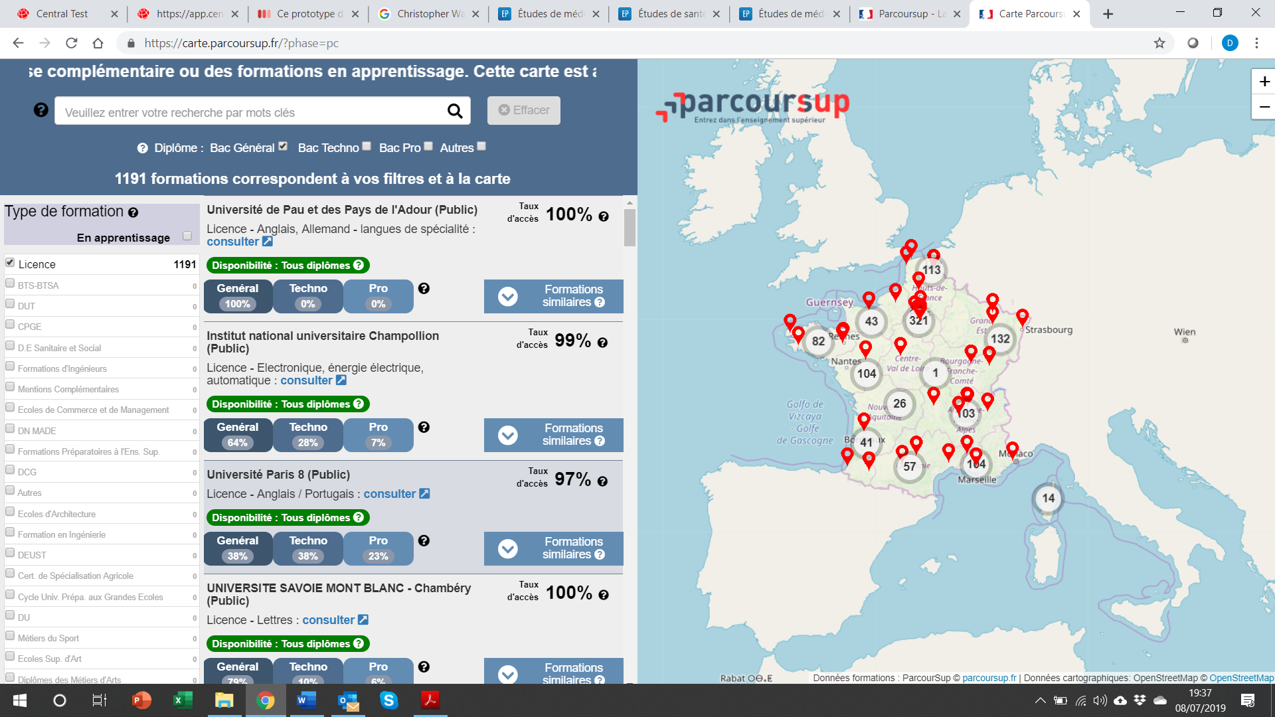Viewport: 1275px width, 717px height.
Task: Check the BTS-BTSA formation type
Action: (x=10, y=283)
